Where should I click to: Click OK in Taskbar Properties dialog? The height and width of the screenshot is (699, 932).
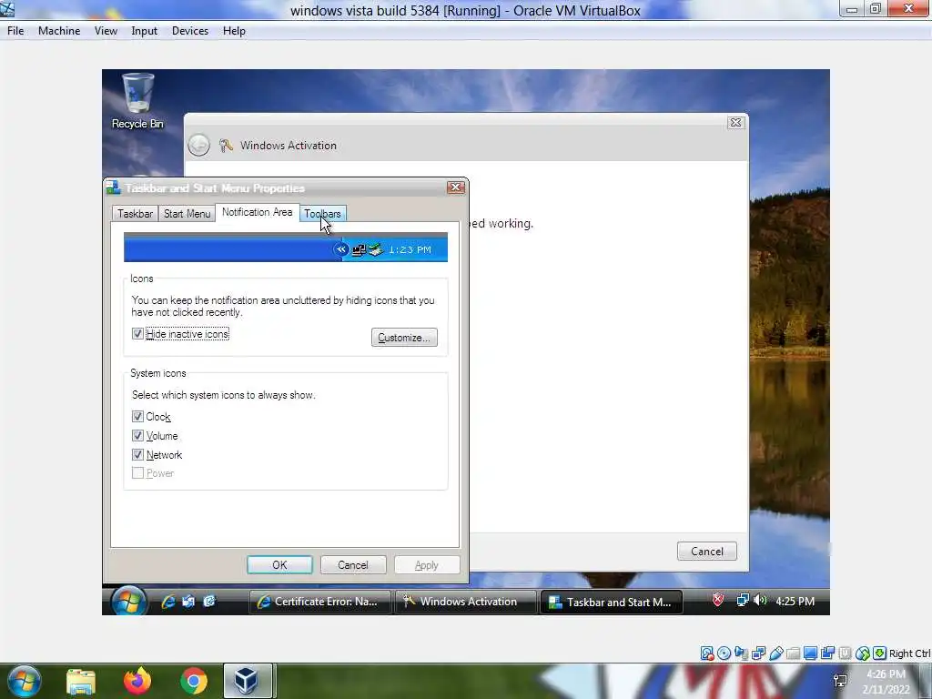point(279,564)
